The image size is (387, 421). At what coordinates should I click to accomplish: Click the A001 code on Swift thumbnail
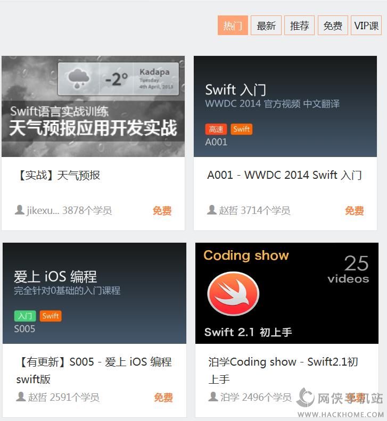coord(216,142)
